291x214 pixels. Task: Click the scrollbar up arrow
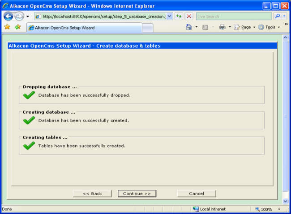click(286, 37)
